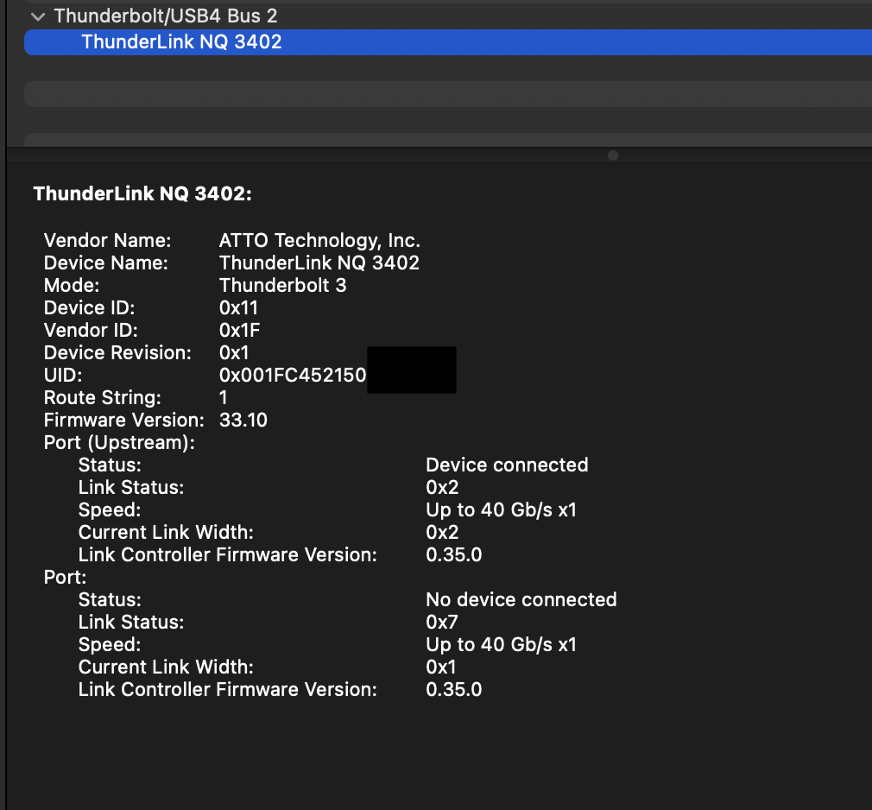Click the ThunderLink NQ 3402: heading
872x810 pixels.
[x=142, y=193]
